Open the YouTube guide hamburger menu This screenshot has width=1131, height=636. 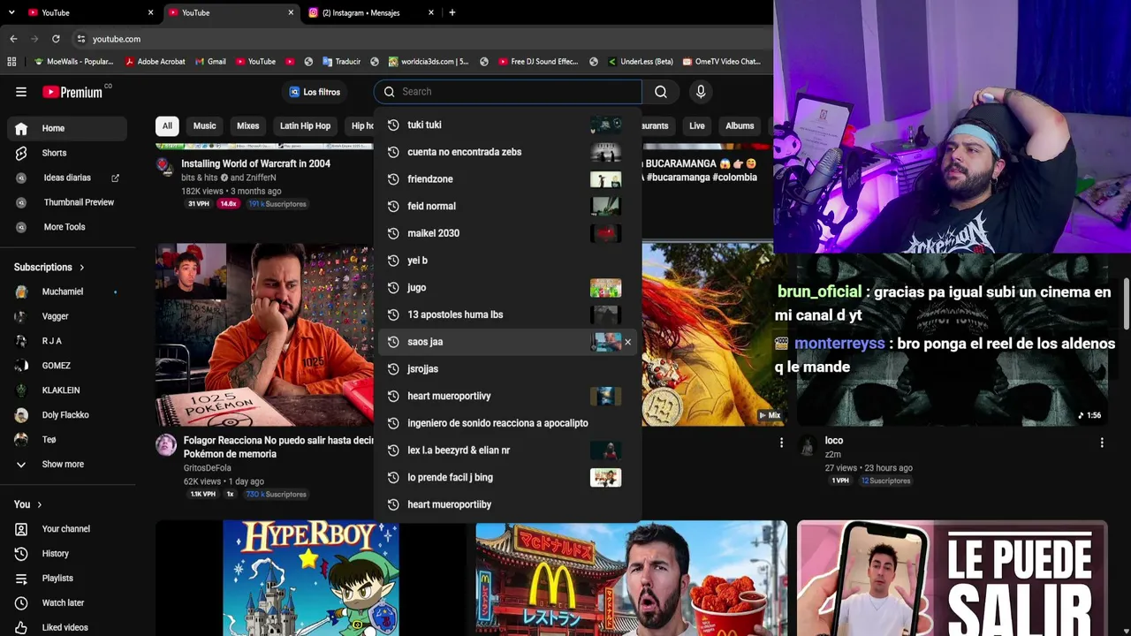click(21, 92)
